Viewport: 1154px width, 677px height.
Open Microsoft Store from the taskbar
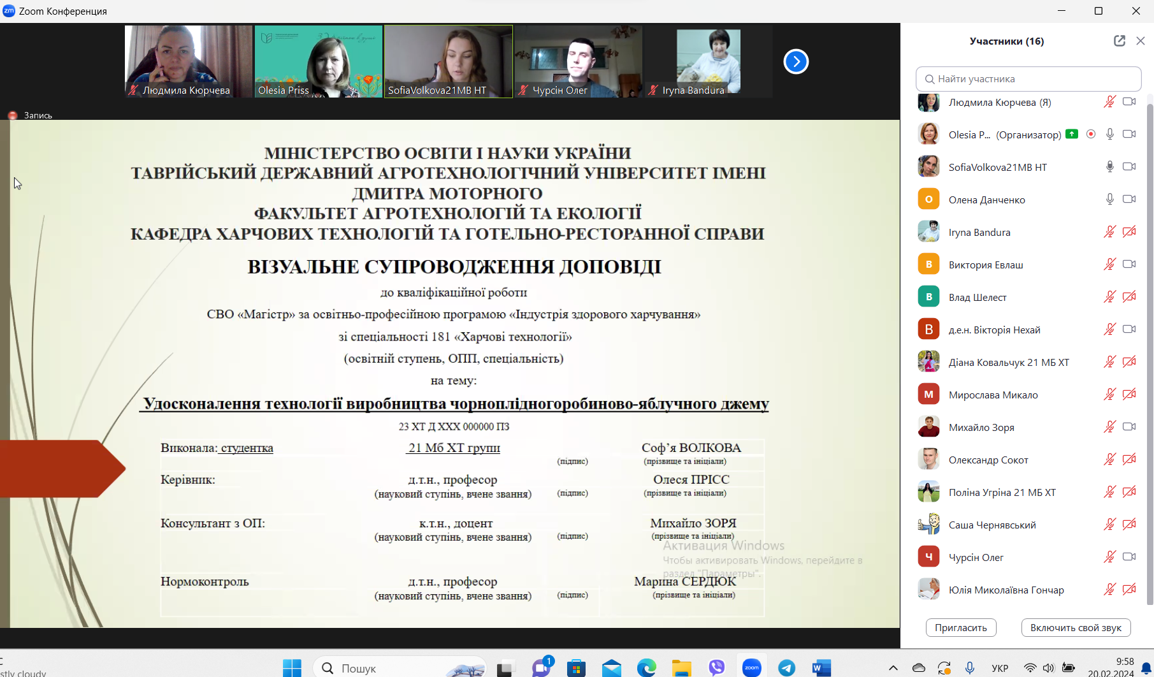pos(577,667)
